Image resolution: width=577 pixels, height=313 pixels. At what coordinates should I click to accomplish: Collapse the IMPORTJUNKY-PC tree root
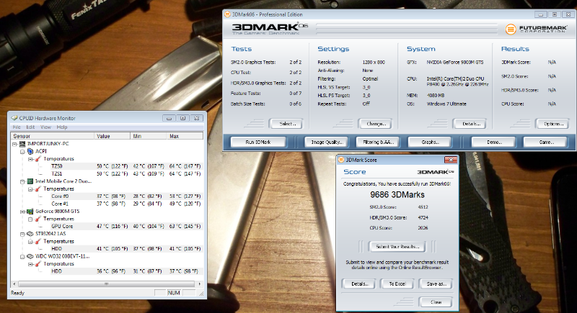14,144
